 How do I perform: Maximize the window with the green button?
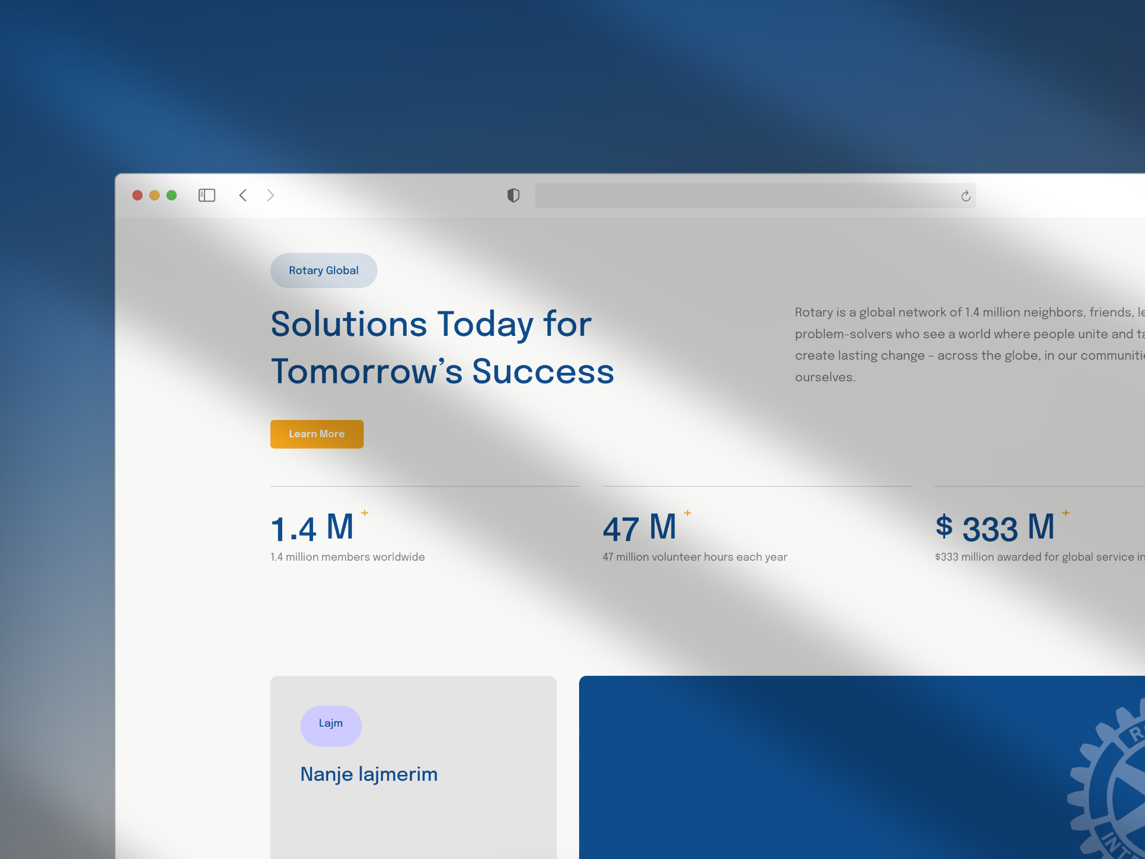172,195
